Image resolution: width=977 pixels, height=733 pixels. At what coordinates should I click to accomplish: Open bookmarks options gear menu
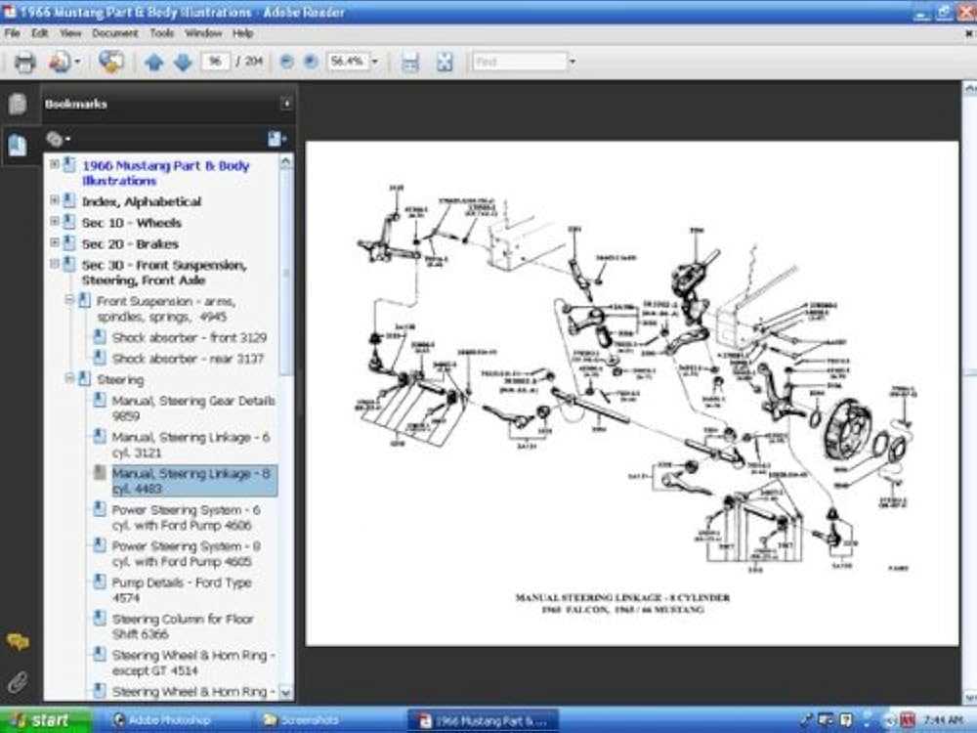tap(58, 139)
